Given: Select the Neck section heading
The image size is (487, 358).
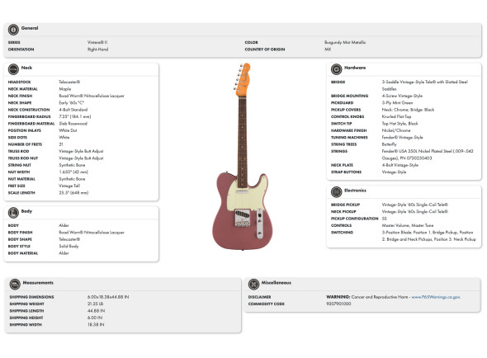Looking at the screenshot, I should point(26,68).
